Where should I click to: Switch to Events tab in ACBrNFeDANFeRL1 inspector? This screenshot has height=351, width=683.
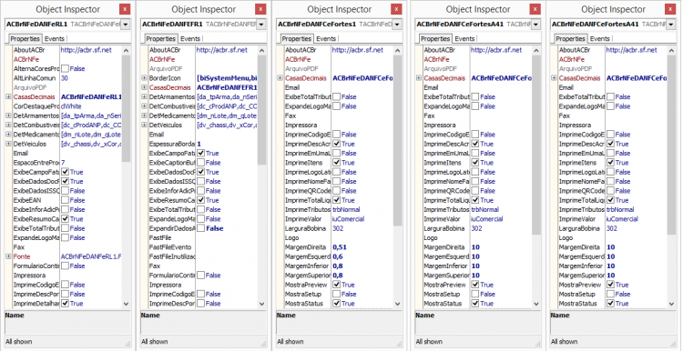point(55,39)
